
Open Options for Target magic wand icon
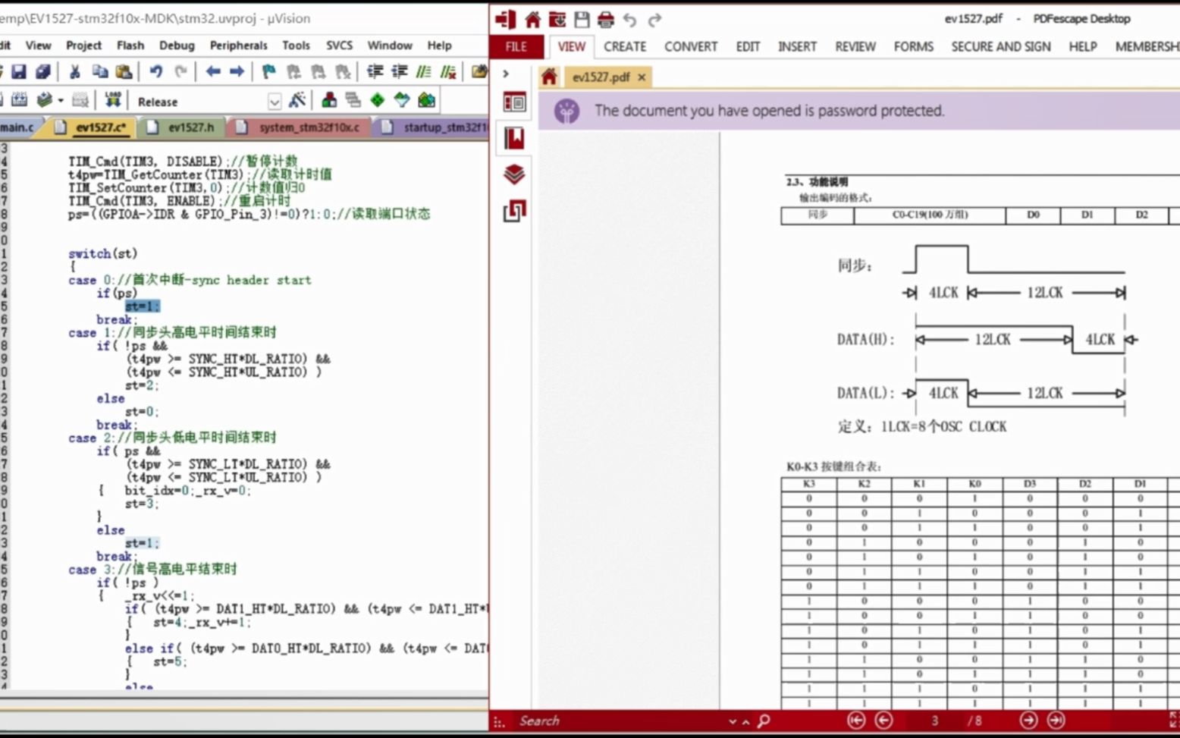[x=297, y=100]
